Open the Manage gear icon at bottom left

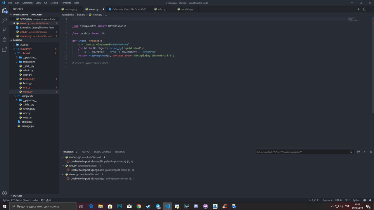pyautogui.click(x=4, y=193)
